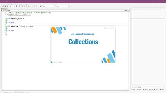Click the File Saved status bar text
This screenshot has width=166, height=93.
pyautogui.click(x=27, y=92)
